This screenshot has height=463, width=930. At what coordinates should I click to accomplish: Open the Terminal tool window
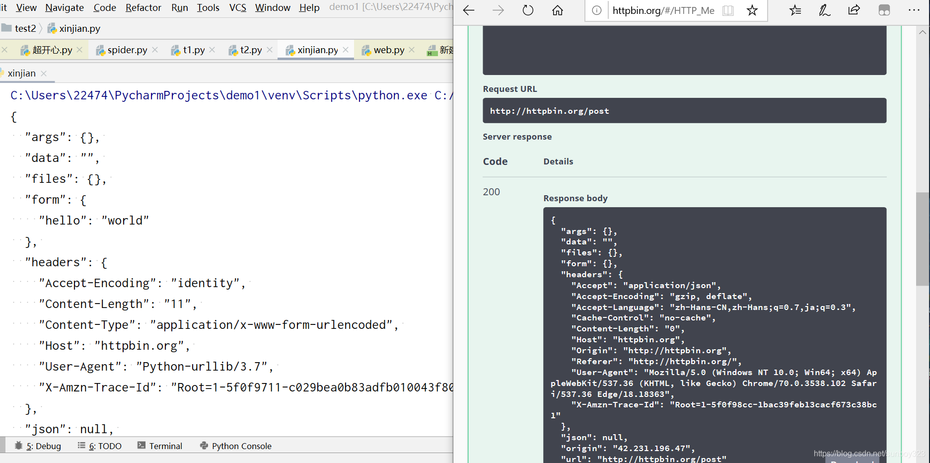pos(160,446)
